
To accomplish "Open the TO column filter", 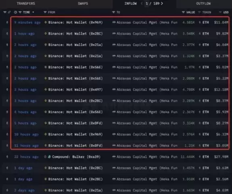I will 113,12.
